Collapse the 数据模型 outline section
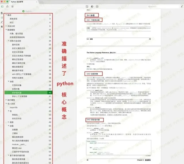The image size is (184, 164). (6, 30)
